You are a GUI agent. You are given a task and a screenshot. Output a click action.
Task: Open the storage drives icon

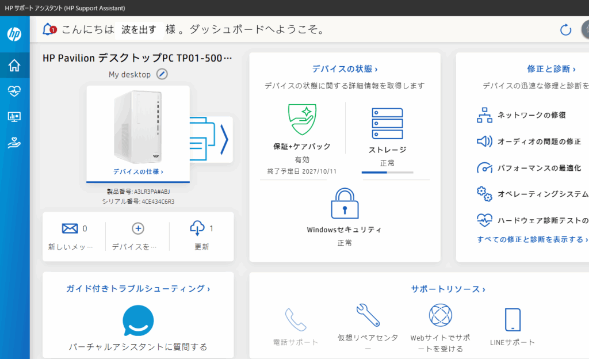387,124
